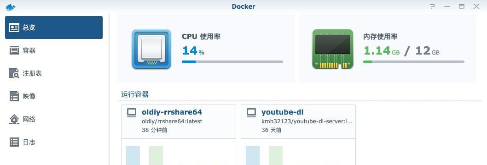This screenshot has width=487, height=165.
Task: Click the oldiy-rrshare64 usage chart
Action: tap(179, 152)
